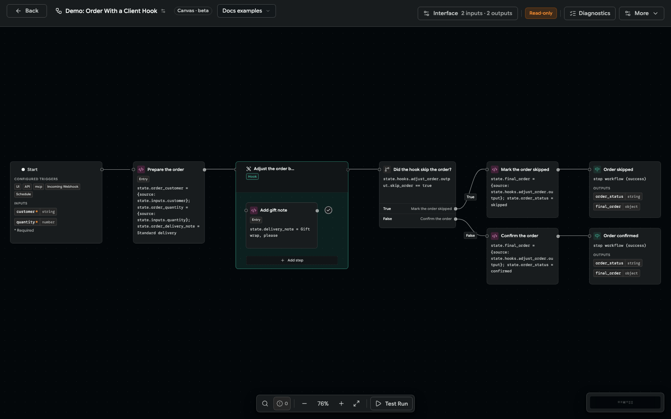Viewport: 671px width, 419px height.
Task: Click the hook icon on Adjust the order node
Action: [249, 169]
